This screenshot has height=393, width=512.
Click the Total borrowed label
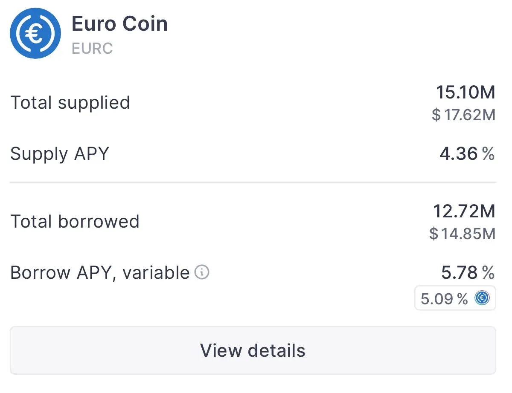[75, 222]
